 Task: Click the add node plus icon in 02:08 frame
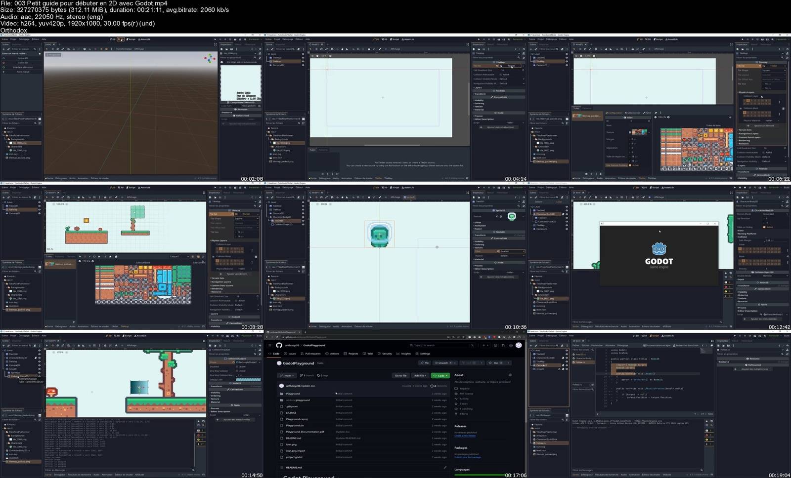3,49
